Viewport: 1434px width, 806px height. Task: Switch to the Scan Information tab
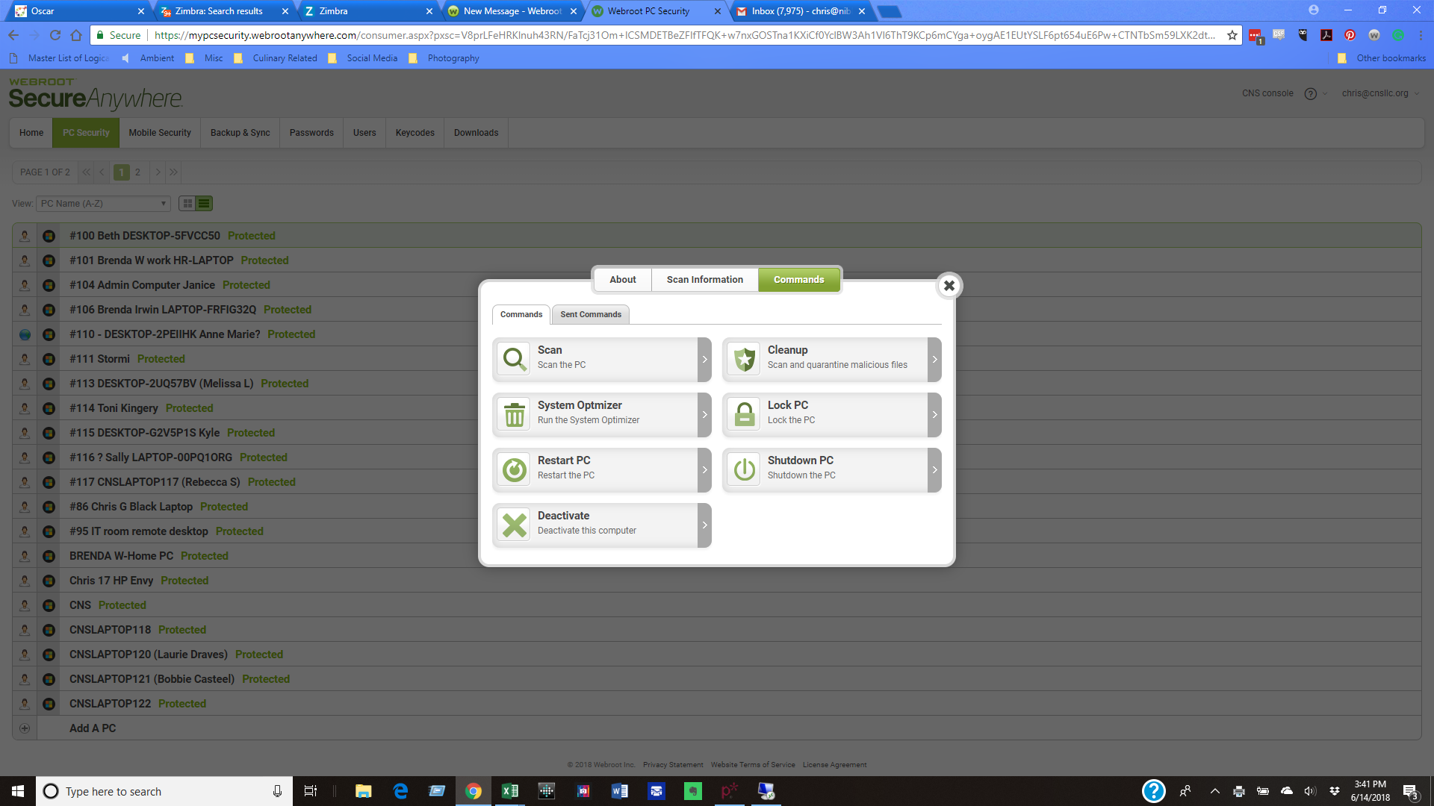tap(705, 280)
